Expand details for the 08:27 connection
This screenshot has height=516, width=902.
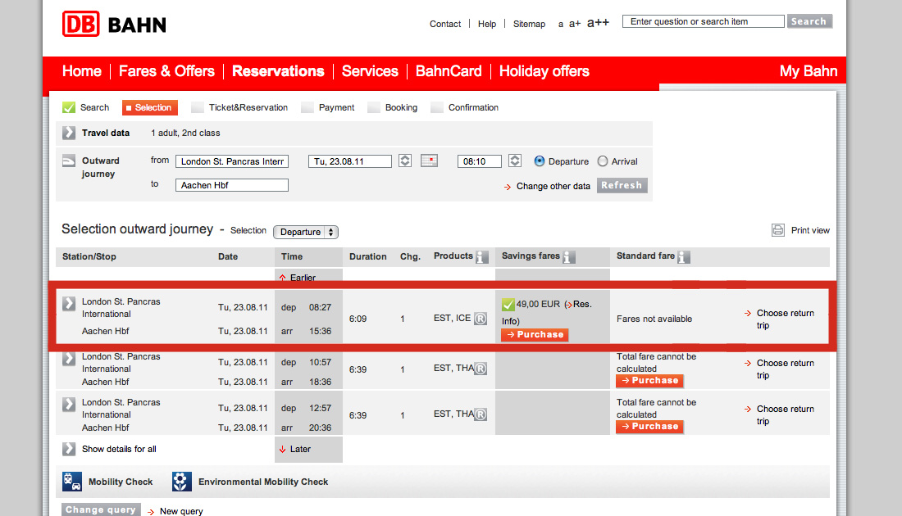point(70,304)
